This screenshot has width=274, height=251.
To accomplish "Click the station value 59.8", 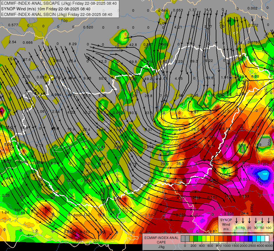I will tap(133, 61).
